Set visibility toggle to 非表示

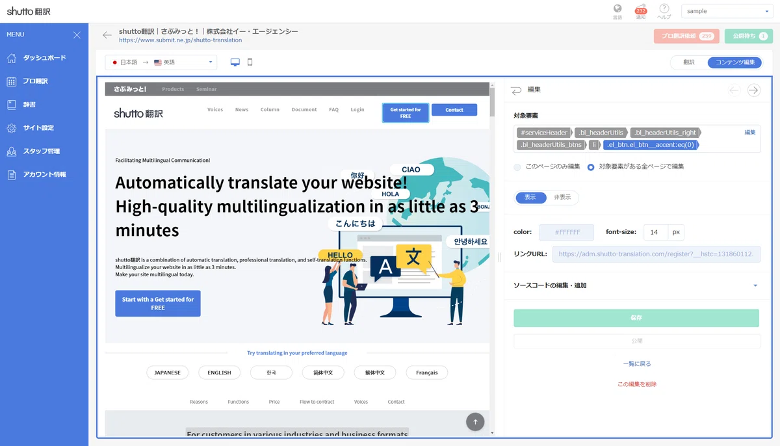[562, 198]
